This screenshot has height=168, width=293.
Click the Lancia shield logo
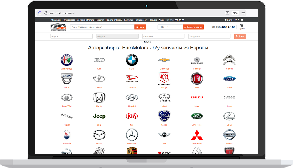pos(164,116)
